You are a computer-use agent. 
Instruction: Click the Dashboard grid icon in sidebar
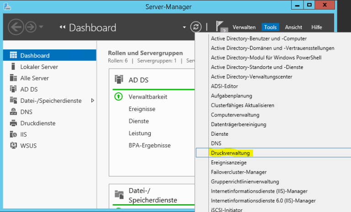coord(13,55)
